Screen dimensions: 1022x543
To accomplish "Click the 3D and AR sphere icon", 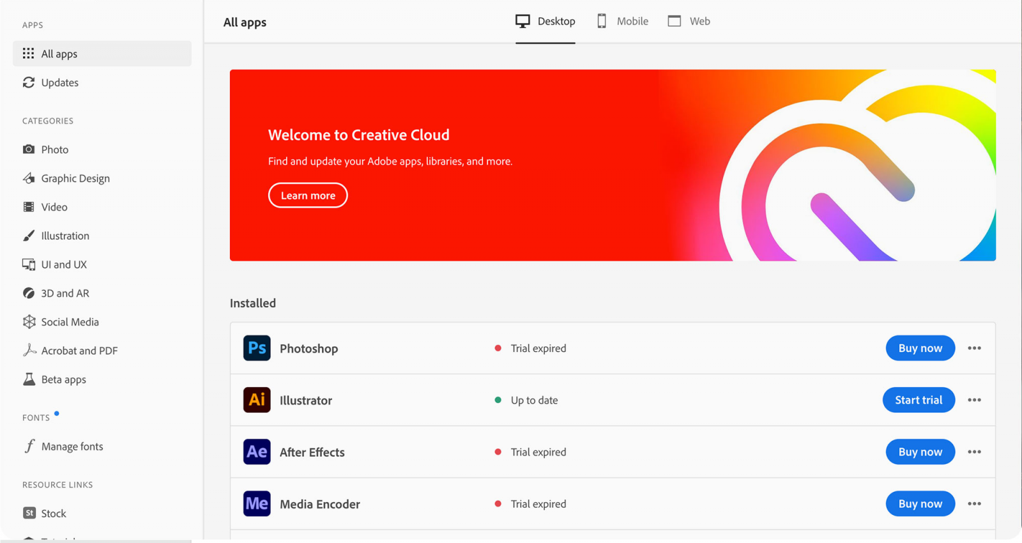I will [x=29, y=293].
